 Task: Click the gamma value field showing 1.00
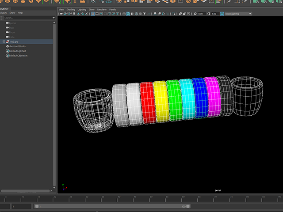coord(215,14)
